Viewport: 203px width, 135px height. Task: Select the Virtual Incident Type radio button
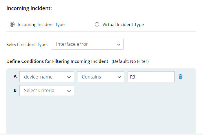97,25
